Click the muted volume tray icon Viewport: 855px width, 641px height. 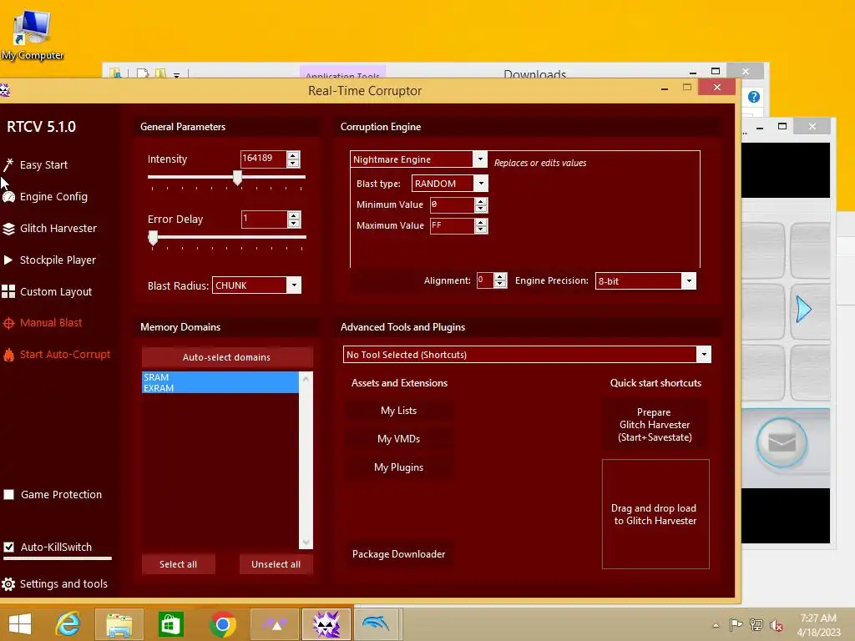click(776, 625)
